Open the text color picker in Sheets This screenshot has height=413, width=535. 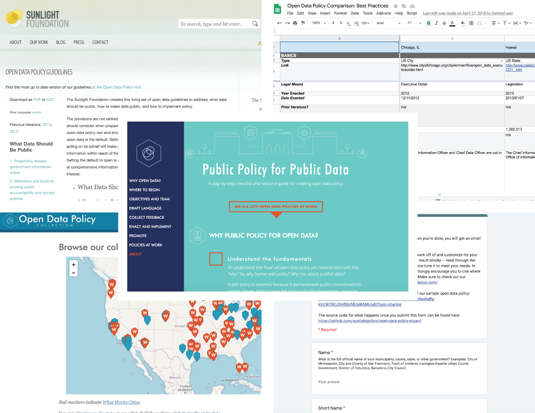click(452, 23)
